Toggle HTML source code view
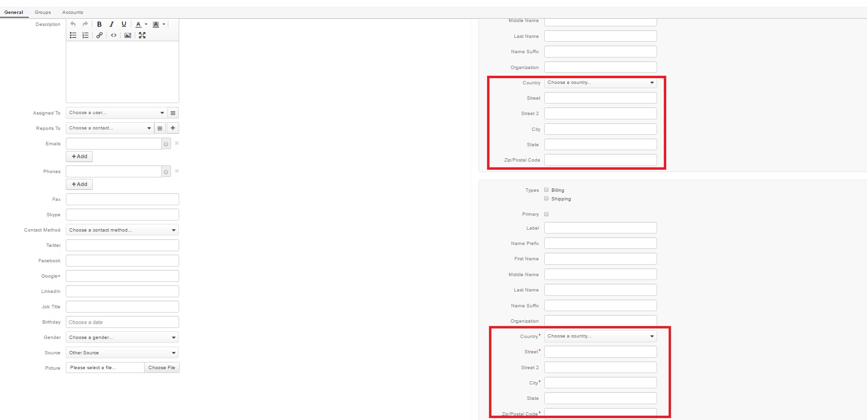The height and width of the screenshot is (420, 867). coord(114,35)
